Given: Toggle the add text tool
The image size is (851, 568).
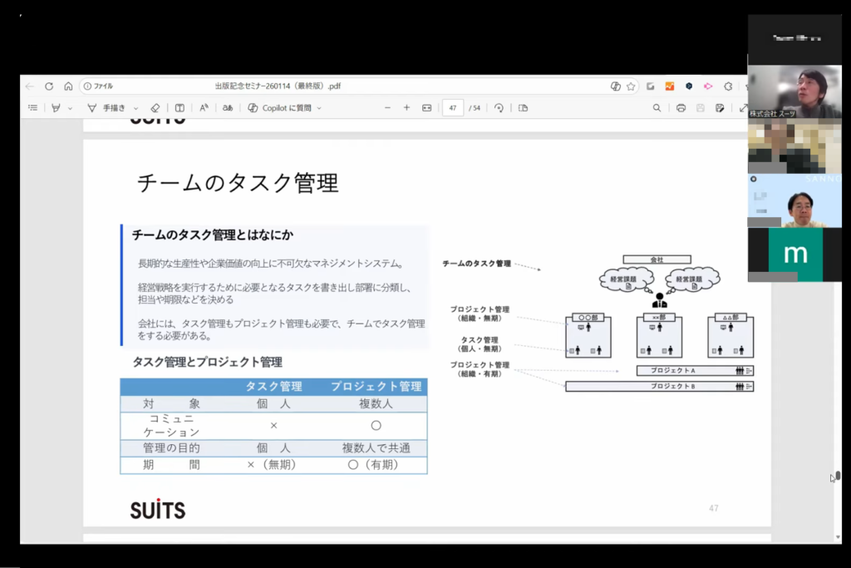Looking at the screenshot, I should coord(180,107).
